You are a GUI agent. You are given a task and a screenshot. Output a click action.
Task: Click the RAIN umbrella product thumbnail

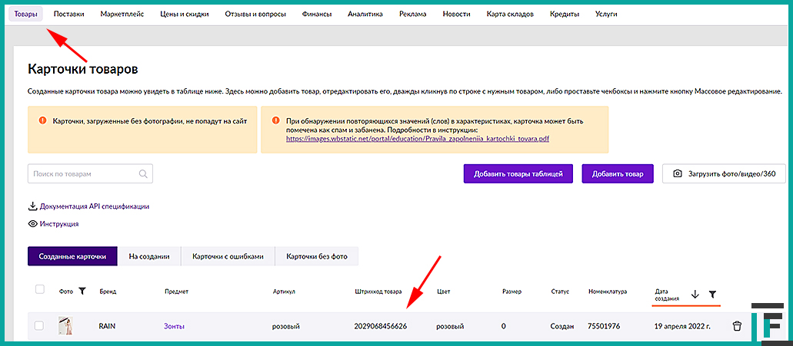[x=66, y=326]
